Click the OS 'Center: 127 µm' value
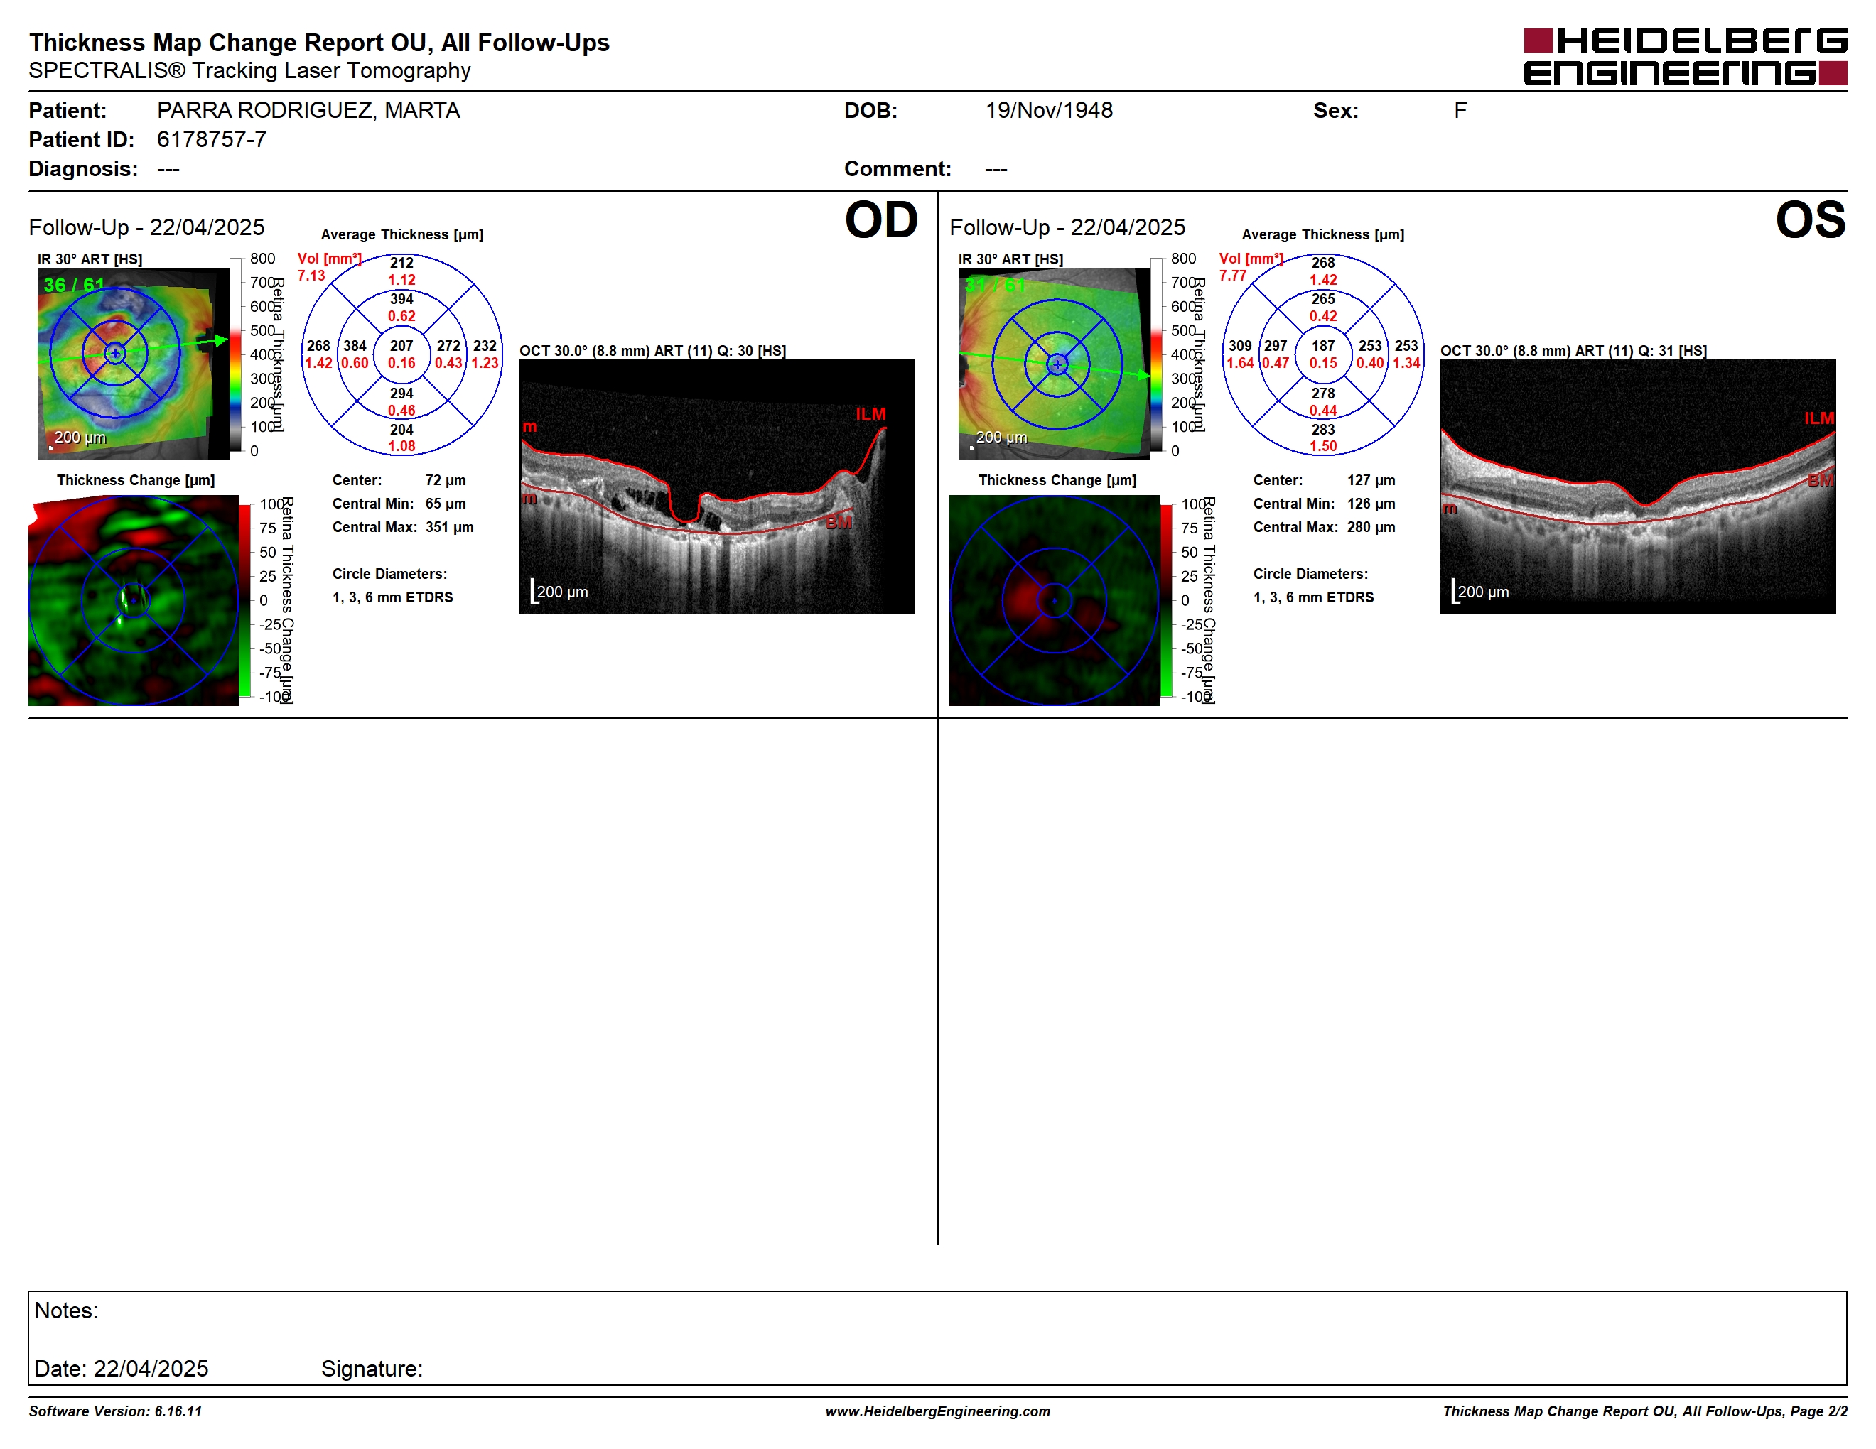 point(1371,480)
